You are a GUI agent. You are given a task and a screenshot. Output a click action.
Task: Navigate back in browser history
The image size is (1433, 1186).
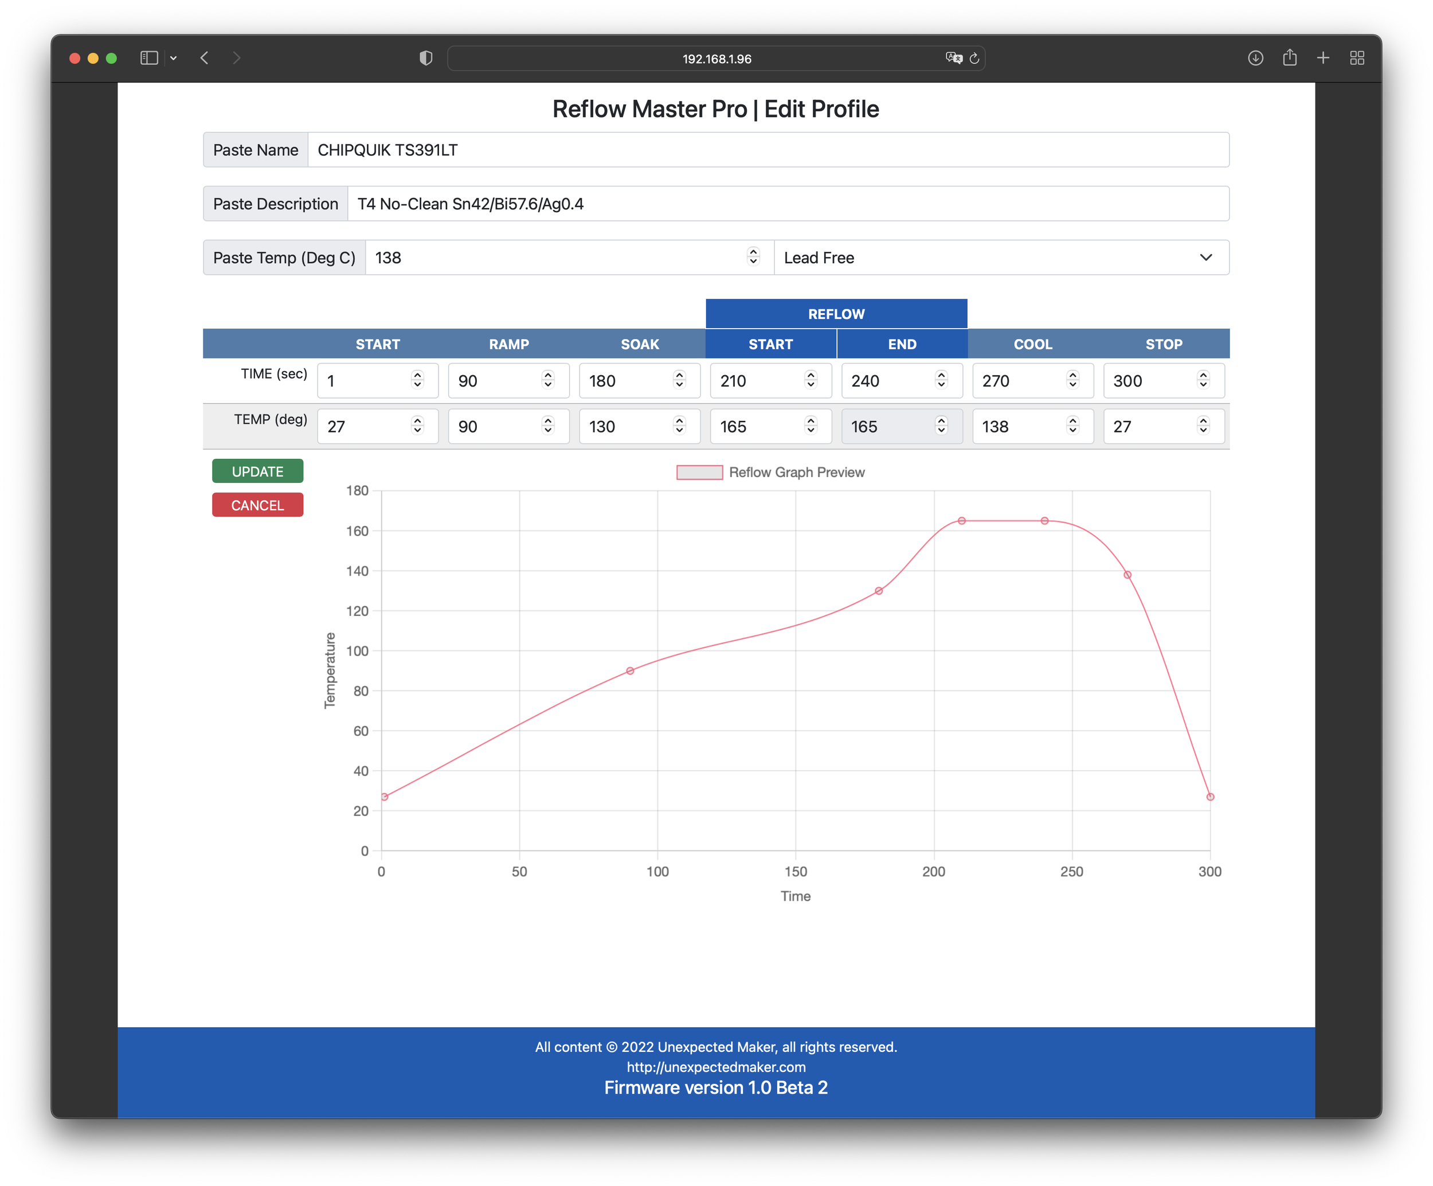(204, 58)
